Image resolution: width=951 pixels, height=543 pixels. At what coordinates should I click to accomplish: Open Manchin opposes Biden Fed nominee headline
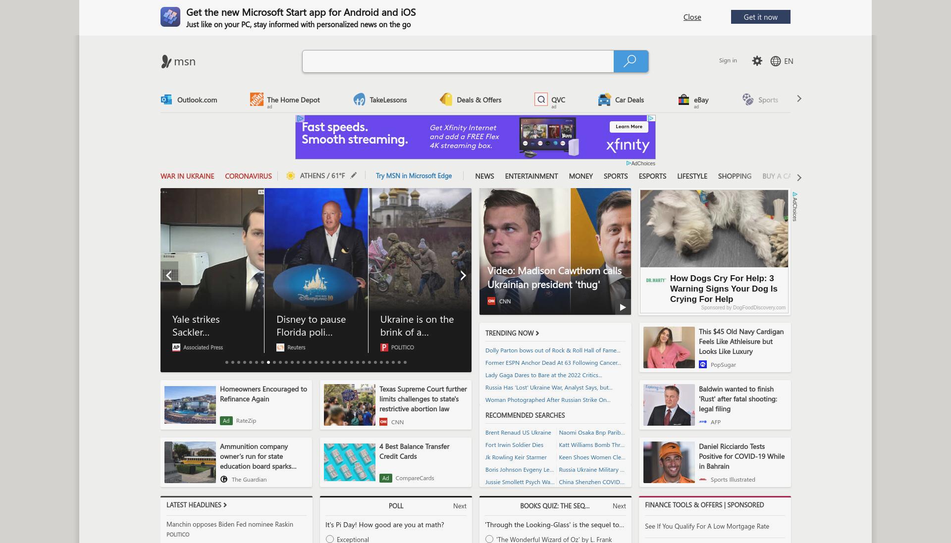230,524
